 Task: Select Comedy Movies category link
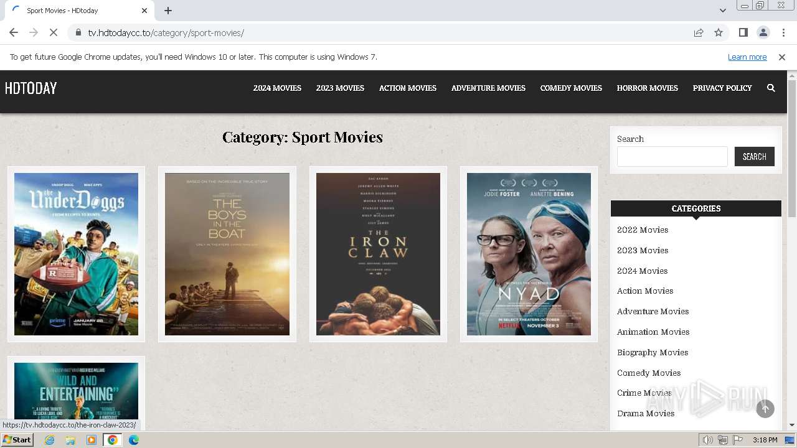(649, 373)
